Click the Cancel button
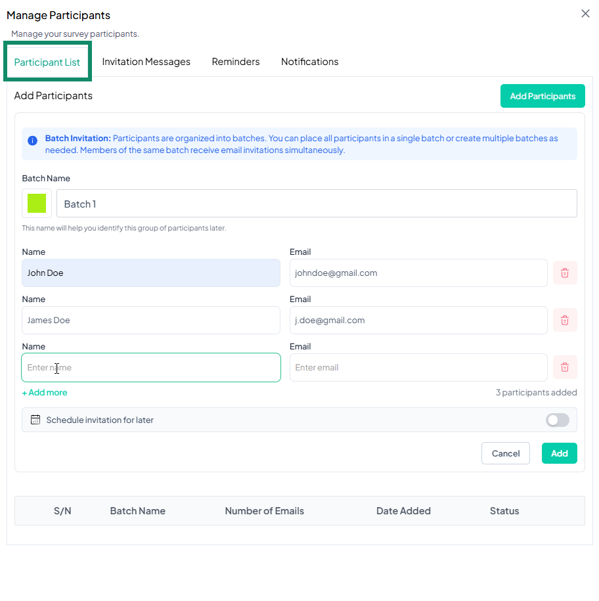This screenshot has width=599, height=601. [505, 453]
